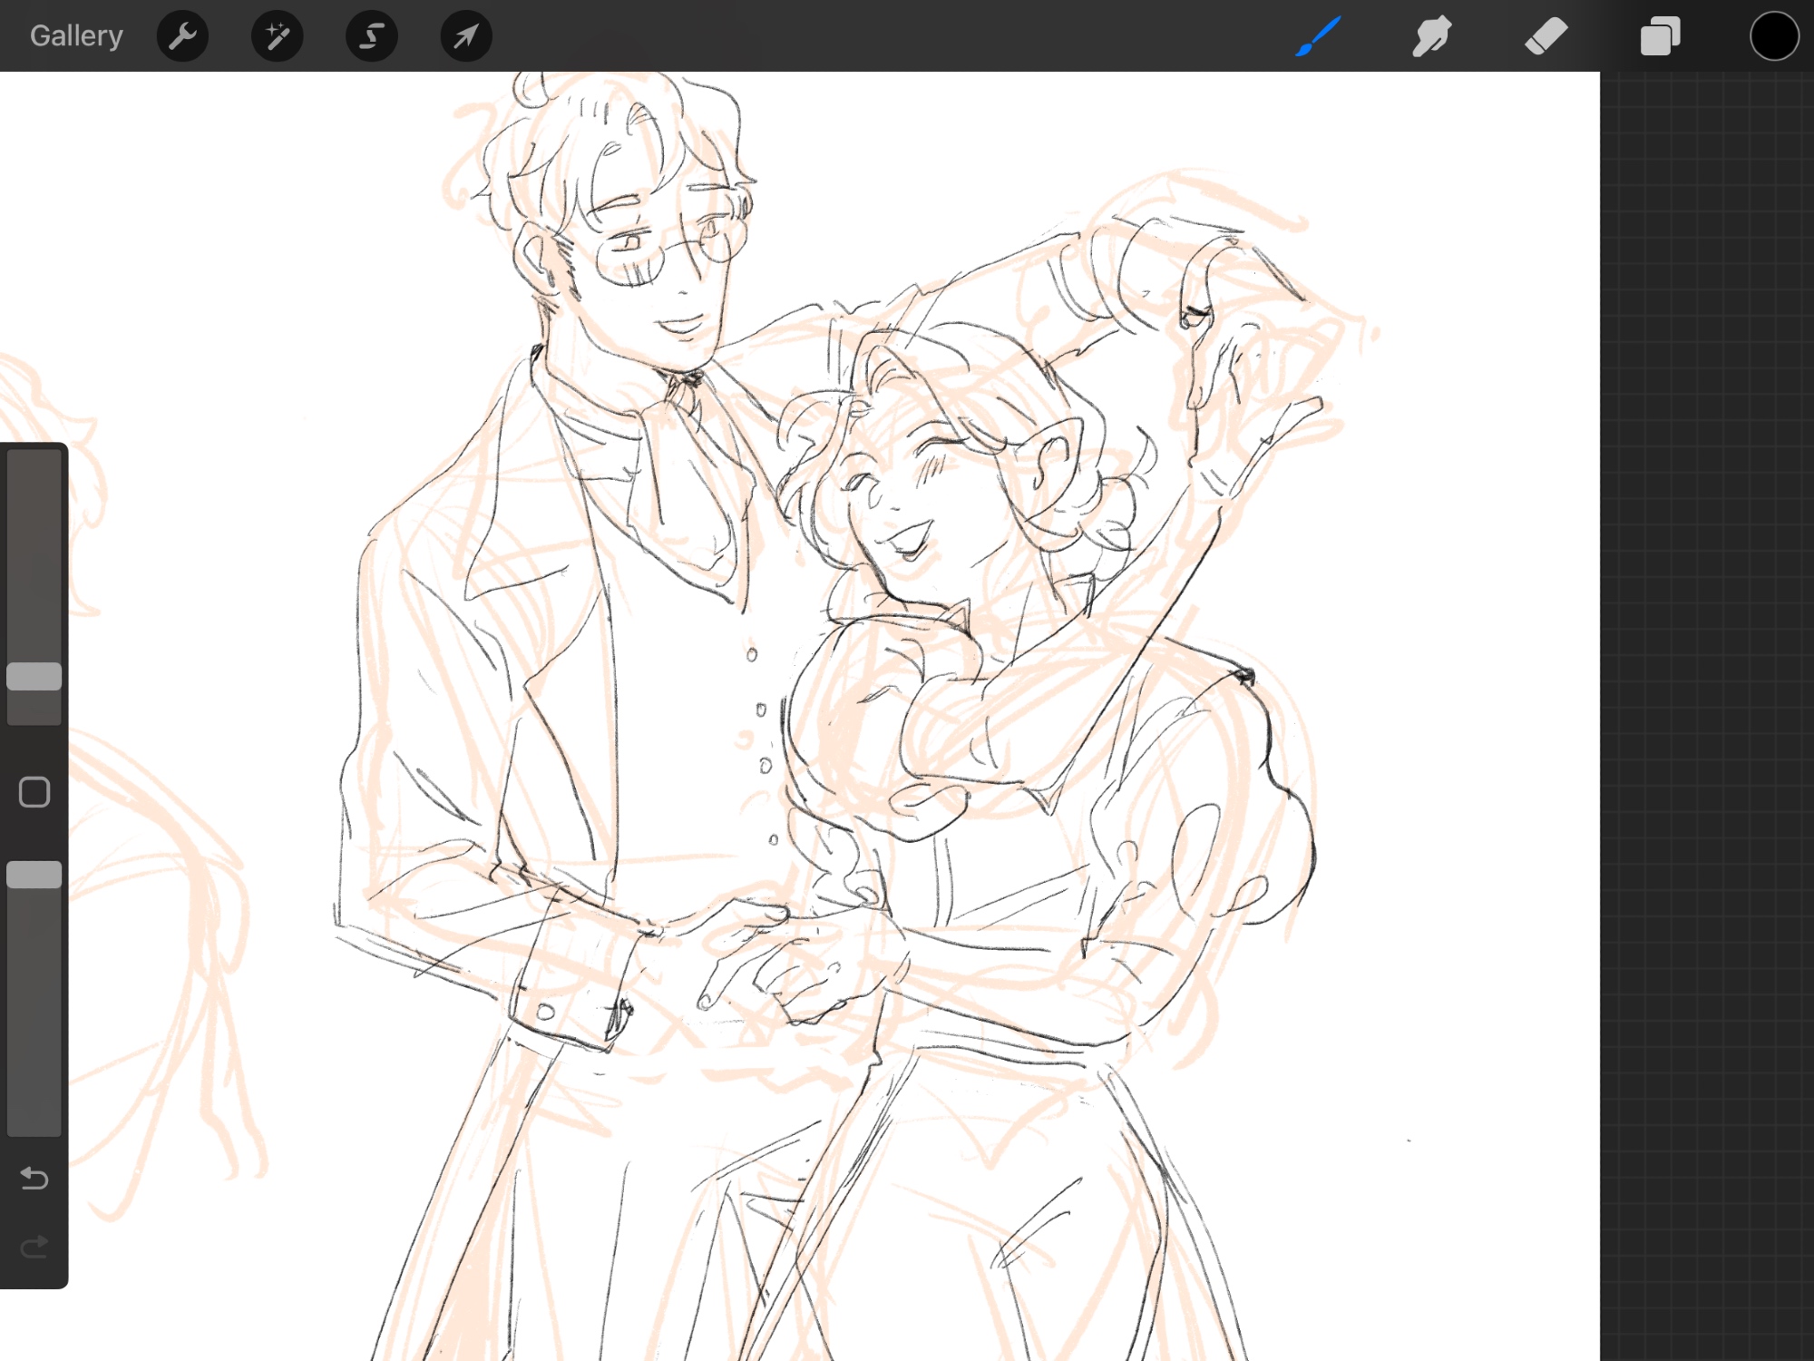
Task: Open the Layers panel
Action: [x=1660, y=36]
